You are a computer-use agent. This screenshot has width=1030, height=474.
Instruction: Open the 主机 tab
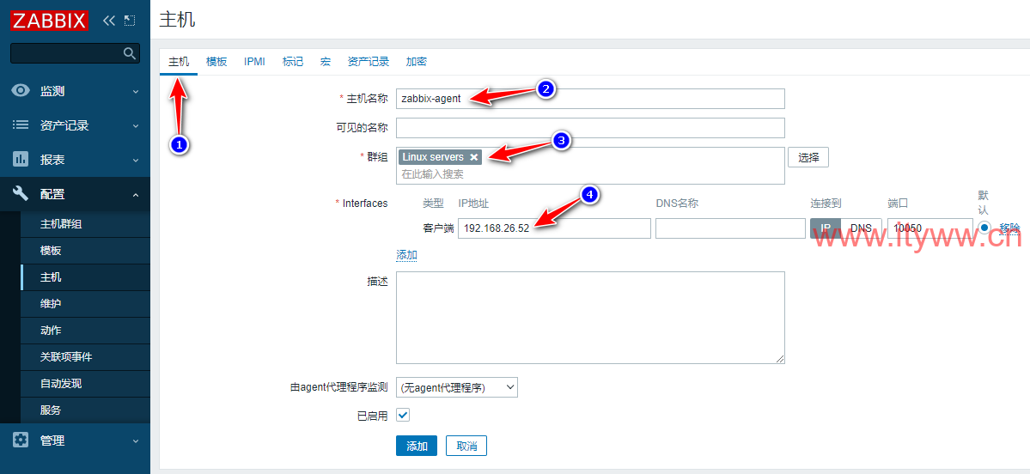point(179,62)
